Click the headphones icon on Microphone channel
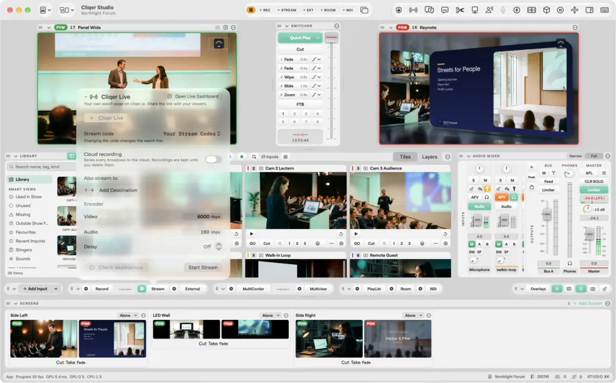The width and height of the screenshot is (616, 383). (486, 197)
